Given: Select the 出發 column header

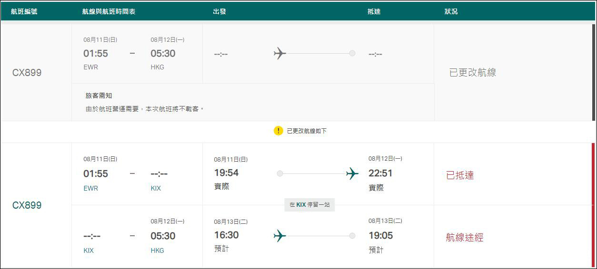Looking at the screenshot, I should tap(219, 11).
